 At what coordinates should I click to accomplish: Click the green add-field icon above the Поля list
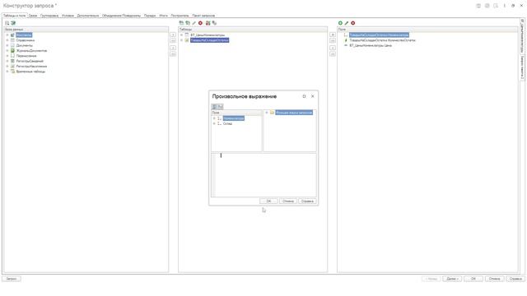340,23
